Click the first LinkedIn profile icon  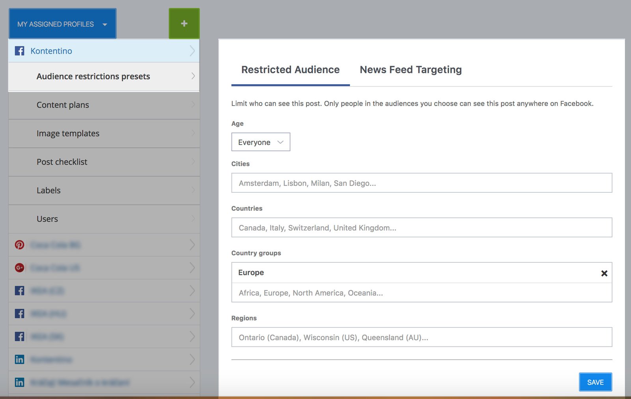pos(19,359)
